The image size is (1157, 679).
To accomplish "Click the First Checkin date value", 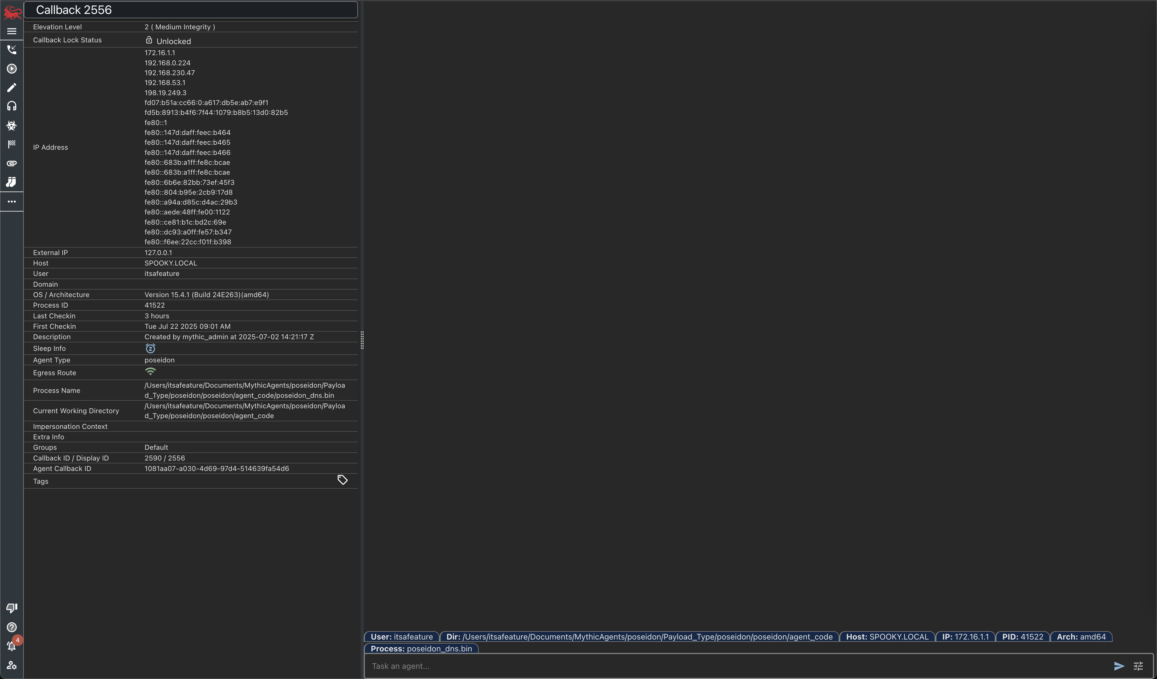I will pyautogui.click(x=187, y=326).
